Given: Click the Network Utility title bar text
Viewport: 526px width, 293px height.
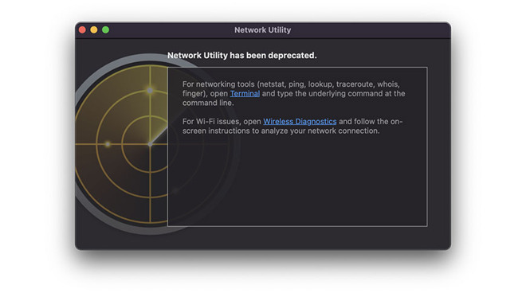Looking at the screenshot, I should 263,30.
